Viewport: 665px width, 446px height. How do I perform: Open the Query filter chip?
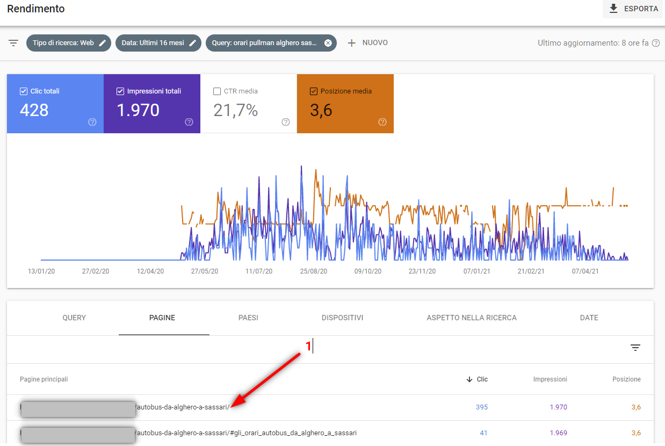coord(271,43)
